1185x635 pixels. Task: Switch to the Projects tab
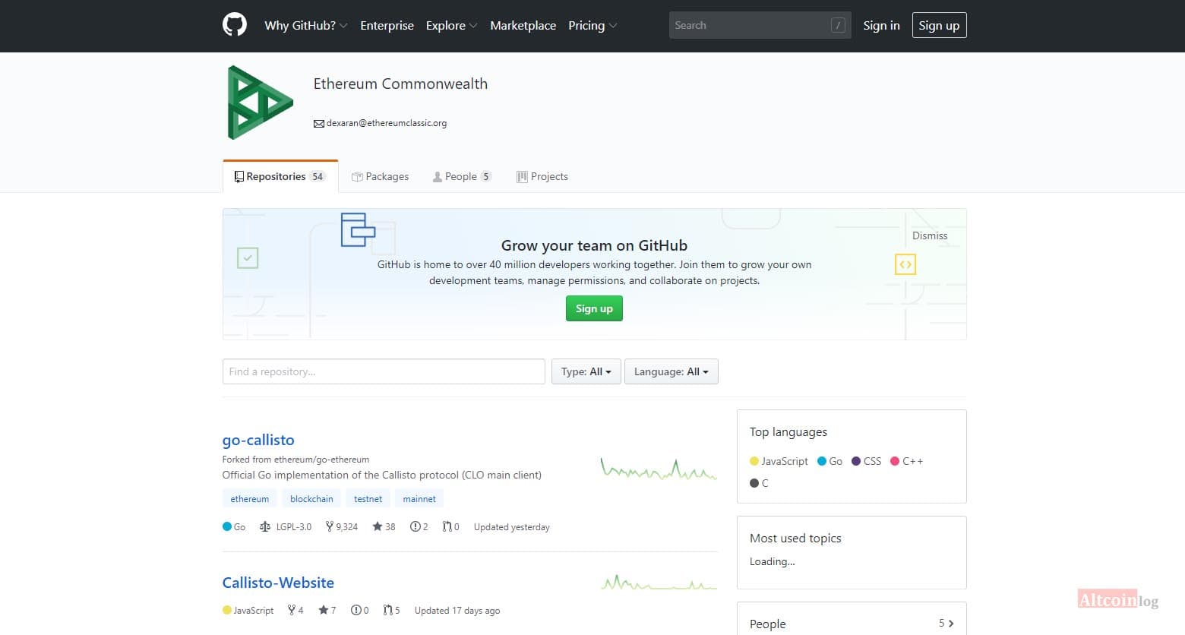pyautogui.click(x=542, y=176)
